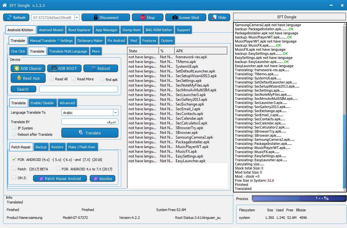Click the home icon in title bar
The height and width of the screenshot is (228, 347).
4,5
